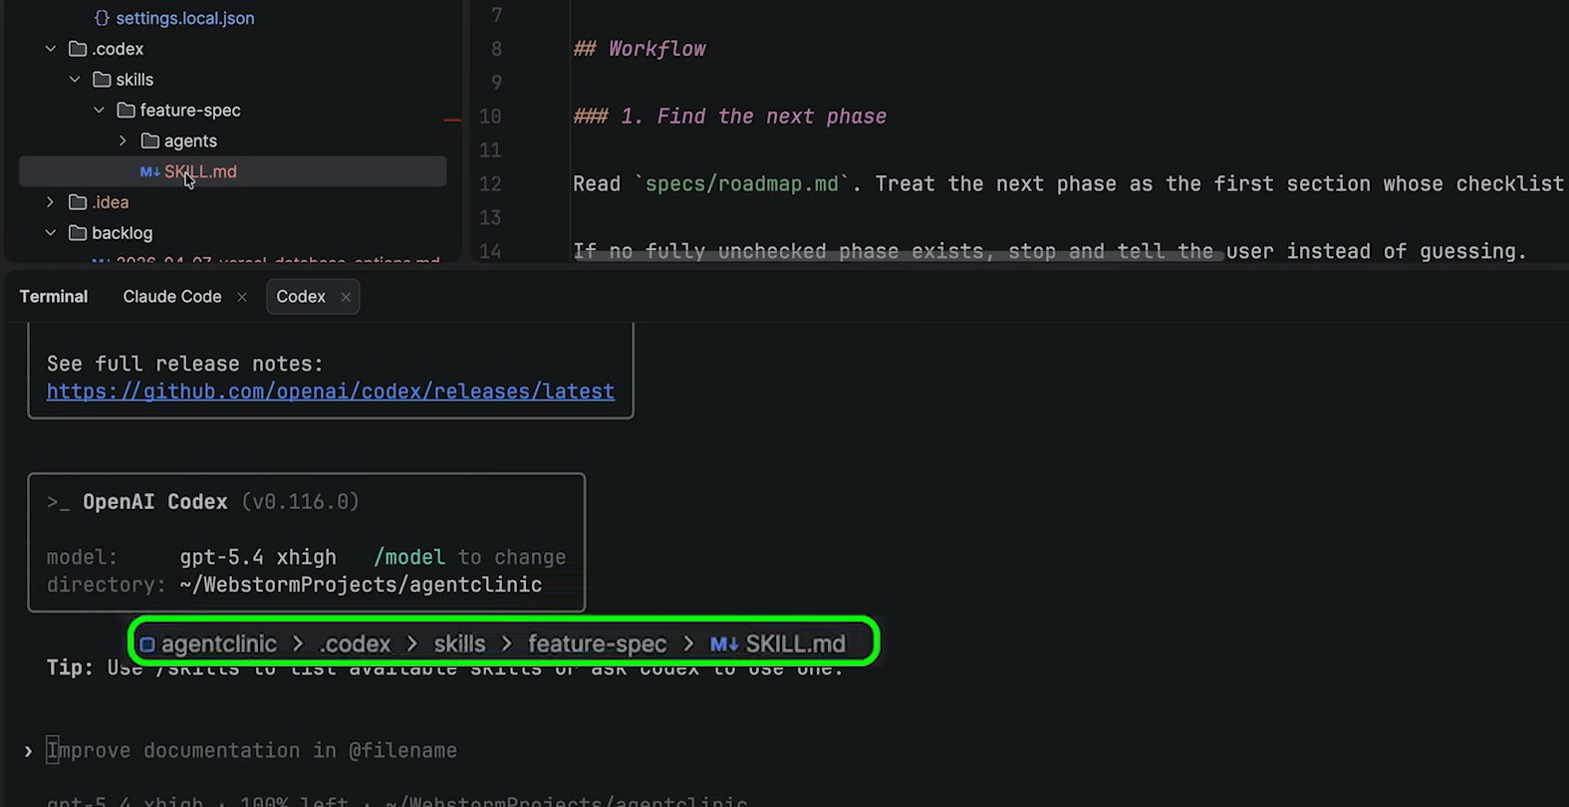Click the .codex folder icon

tap(78, 49)
